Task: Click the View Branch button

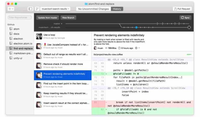Action: tap(68, 18)
